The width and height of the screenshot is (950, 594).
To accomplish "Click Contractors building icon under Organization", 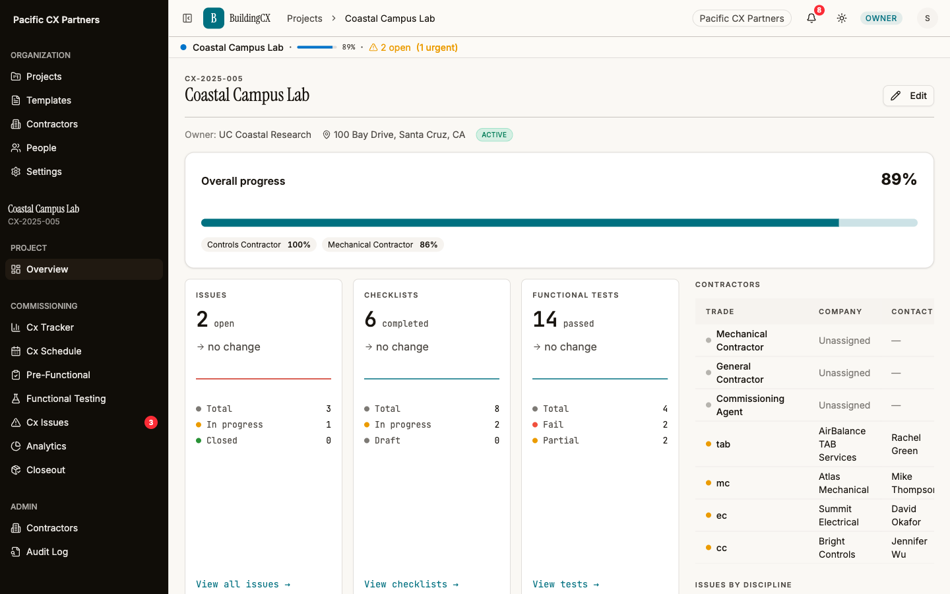I will click(x=16, y=124).
